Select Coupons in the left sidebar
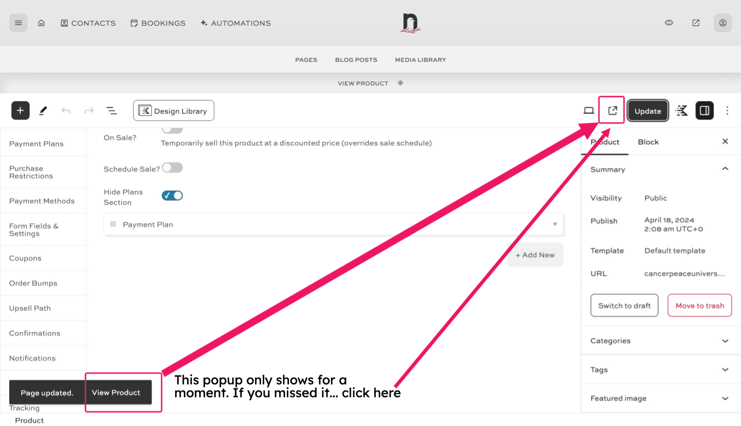The image size is (741, 426). tap(25, 258)
